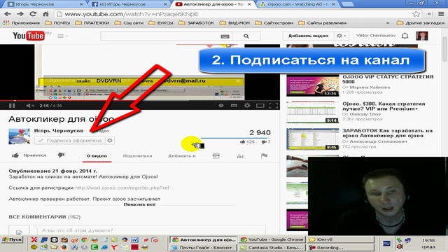Unmute the video volume icon

click(x=29, y=106)
